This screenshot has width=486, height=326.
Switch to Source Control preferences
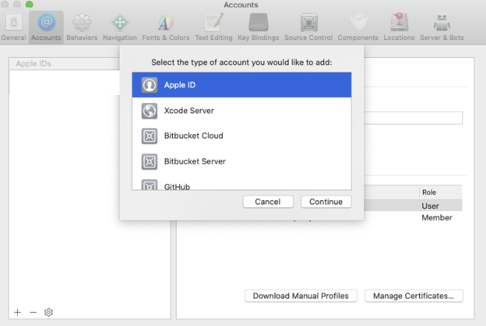pos(309,27)
